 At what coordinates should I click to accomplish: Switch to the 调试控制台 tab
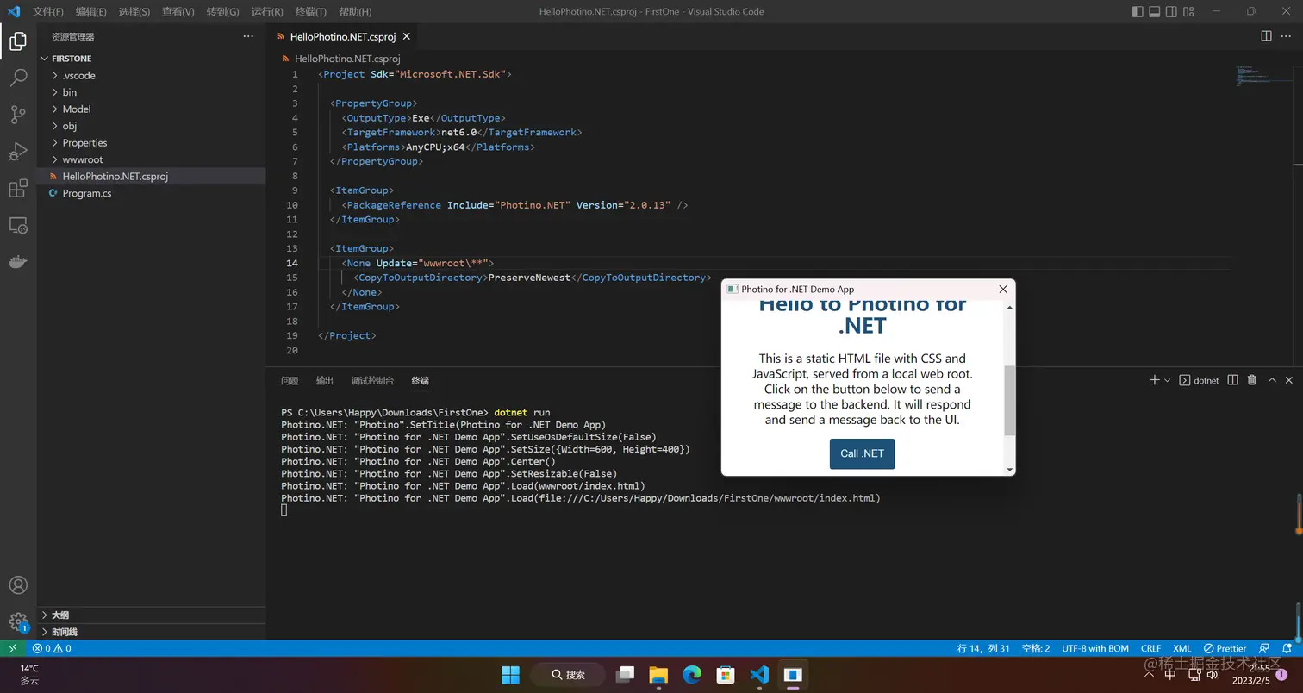tap(372, 380)
